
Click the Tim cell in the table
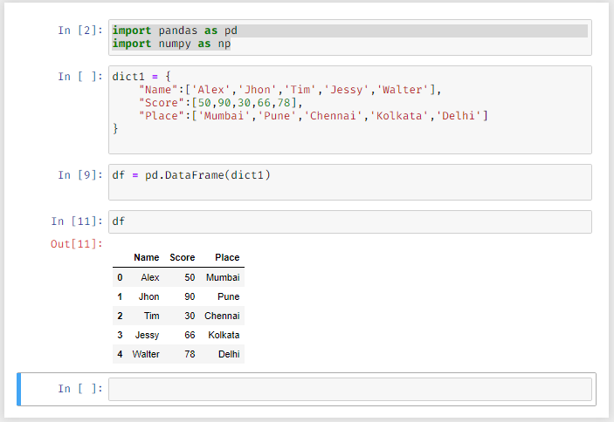coord(152,316)
